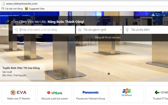Select the third carousel dot
The width and height of the screenshot is (168, 105).
click(x=112, y=73)
